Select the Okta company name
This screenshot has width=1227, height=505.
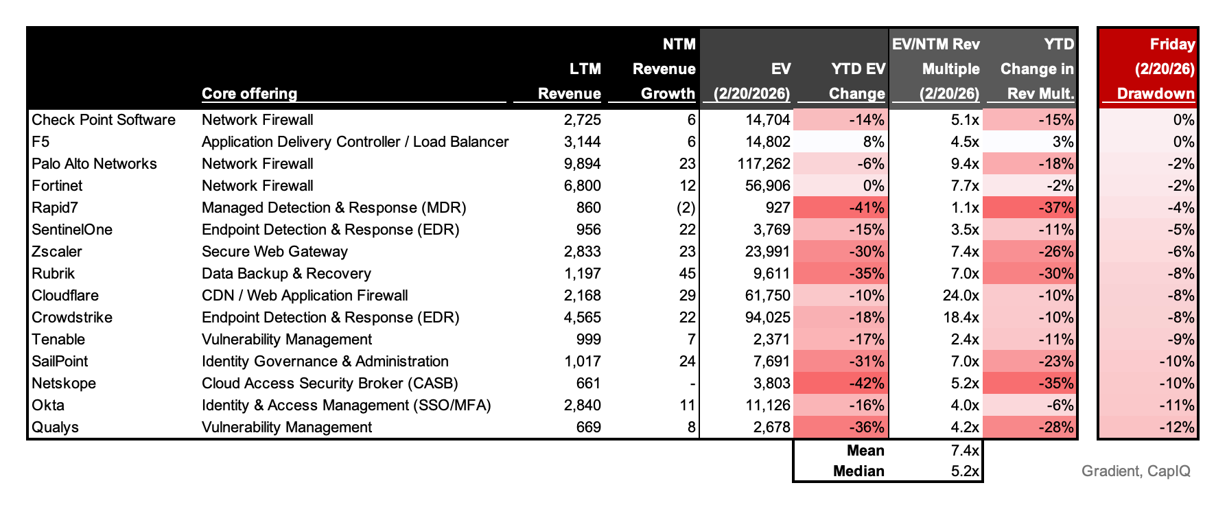[48, 405]
